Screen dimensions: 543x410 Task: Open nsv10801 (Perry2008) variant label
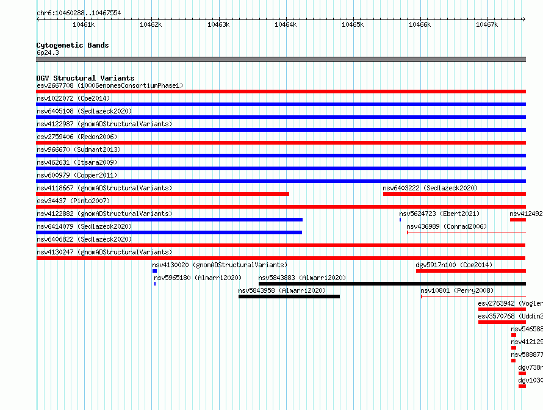pos(457,290)
